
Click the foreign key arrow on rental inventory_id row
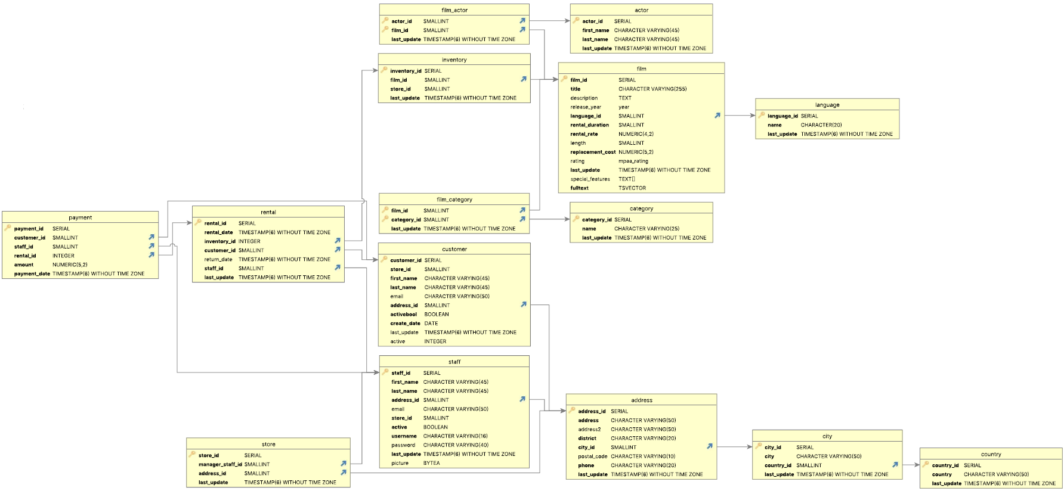coord(338,241)
